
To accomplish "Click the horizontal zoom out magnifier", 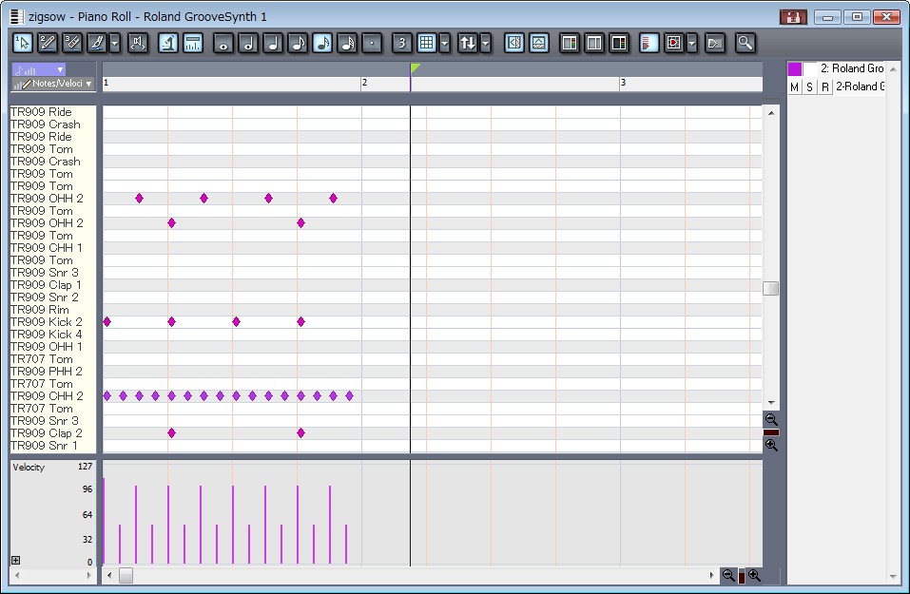I will click(728, 575).
